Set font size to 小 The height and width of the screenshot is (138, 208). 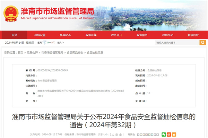(x=120, y=135)
